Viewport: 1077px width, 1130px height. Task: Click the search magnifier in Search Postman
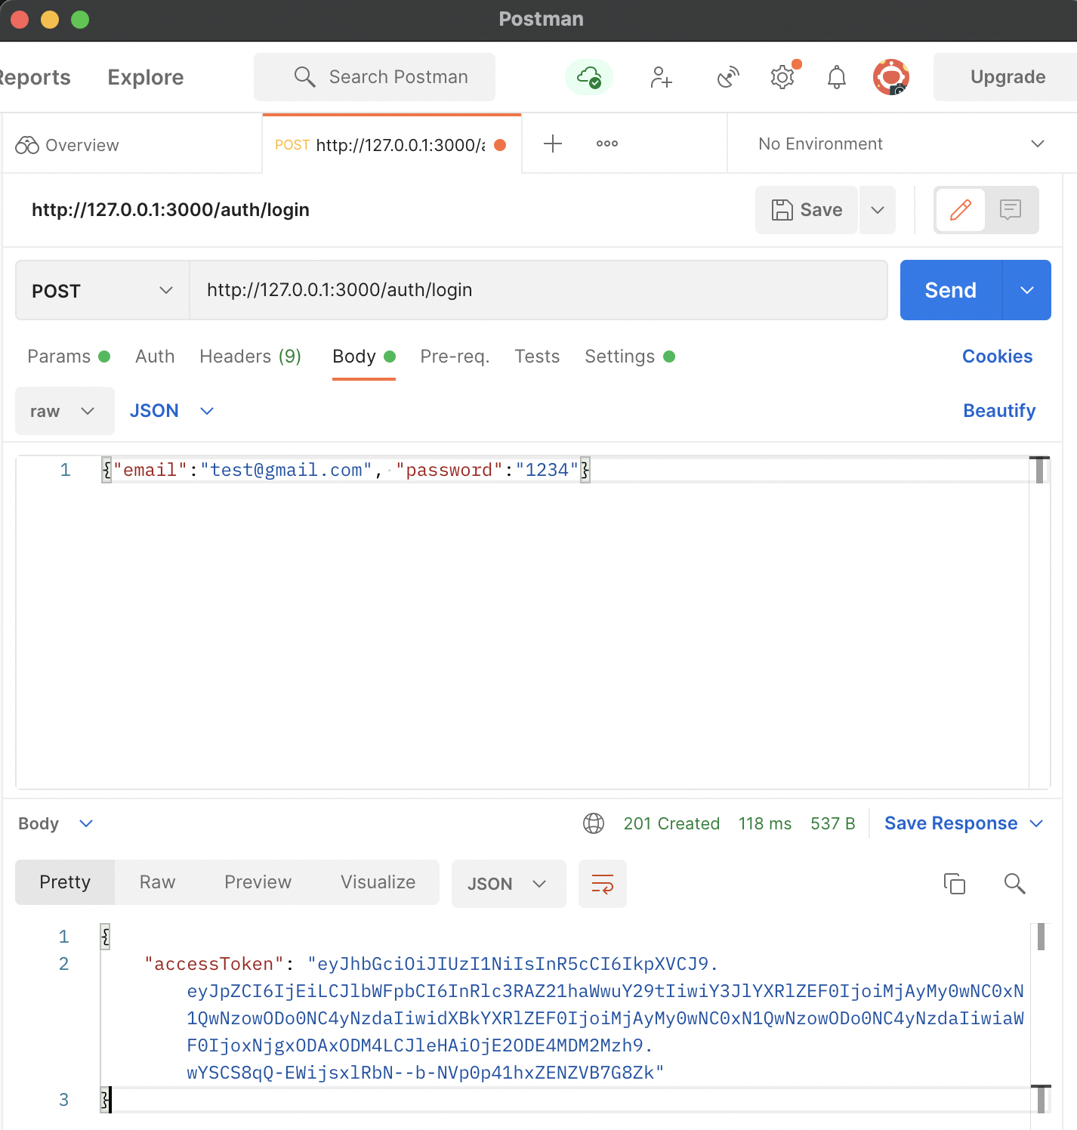coord(304,77)
